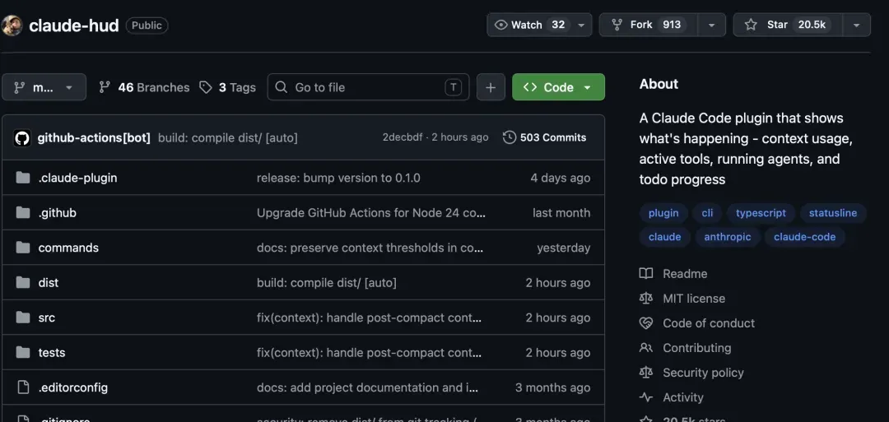Open the MIT license link

point(694,299)
